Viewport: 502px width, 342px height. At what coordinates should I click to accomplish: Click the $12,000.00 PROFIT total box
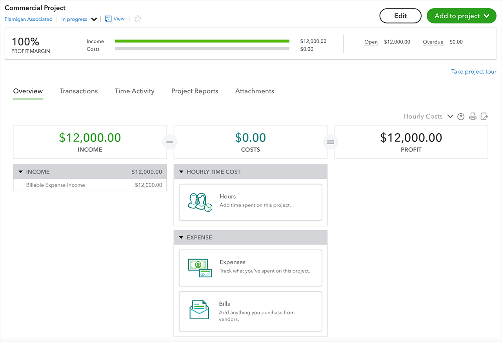pyautogui.click(x=411, y=142)
